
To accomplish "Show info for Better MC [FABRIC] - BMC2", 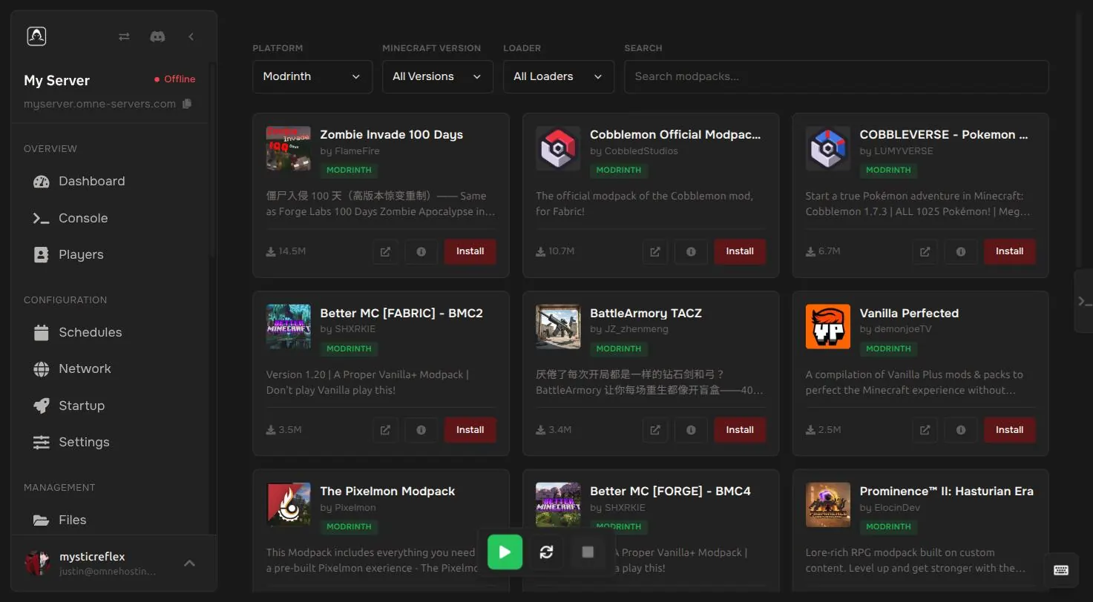I will coord(421,430).
